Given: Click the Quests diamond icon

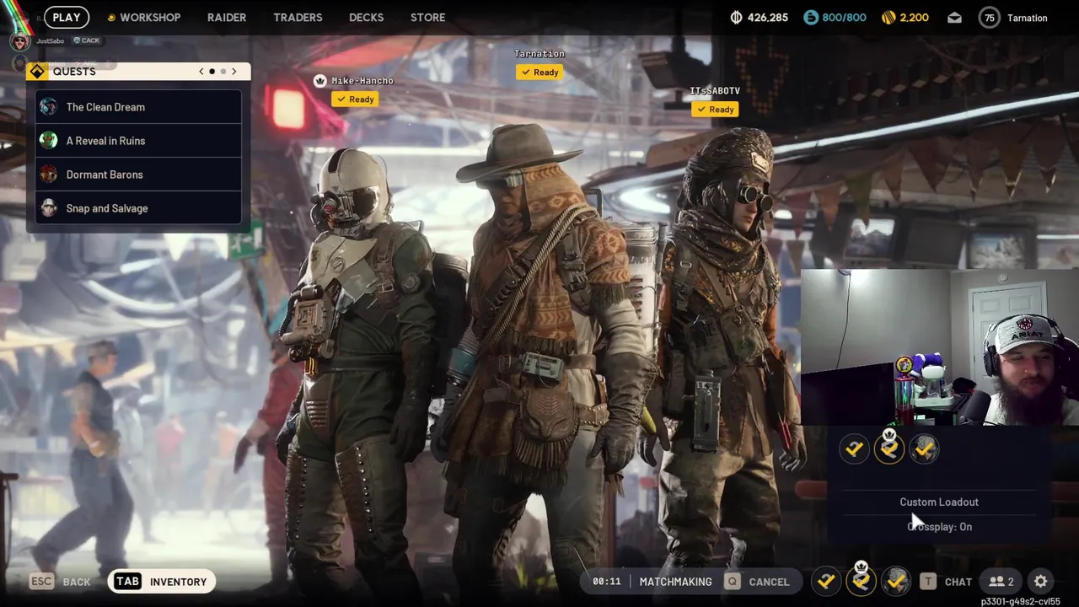Looking at the screenshot, I should coord(37,72).
